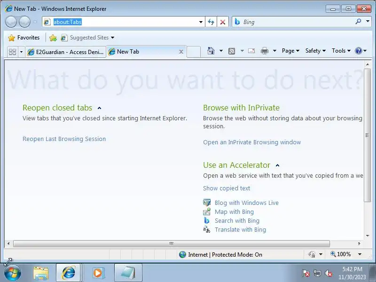Click Reopen Last Browsing Session link
Image resolution: width=376 pixels, height=282 pixels.
[64, 139]
